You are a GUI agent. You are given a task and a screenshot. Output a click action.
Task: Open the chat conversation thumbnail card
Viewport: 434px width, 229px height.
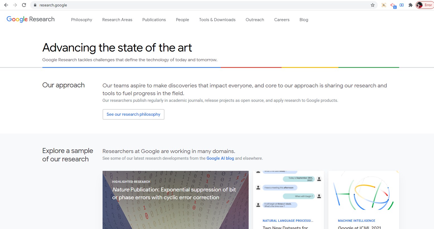288,191
